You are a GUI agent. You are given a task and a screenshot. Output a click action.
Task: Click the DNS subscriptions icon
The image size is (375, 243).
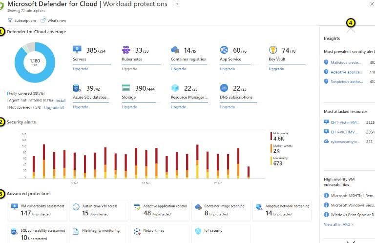224,88
